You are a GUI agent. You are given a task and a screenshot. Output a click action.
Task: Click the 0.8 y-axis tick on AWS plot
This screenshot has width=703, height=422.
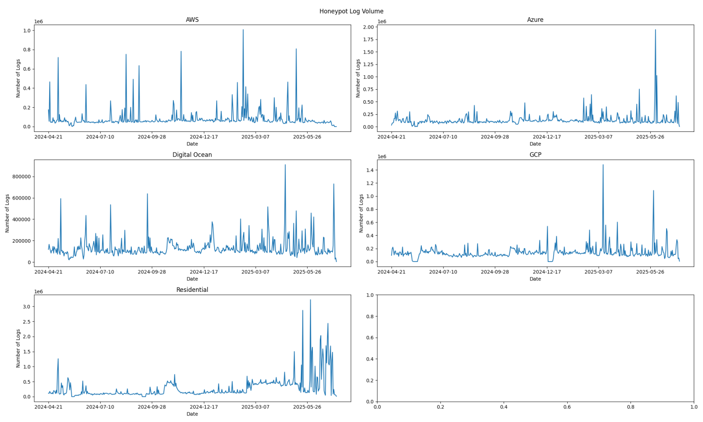point(26,50)
